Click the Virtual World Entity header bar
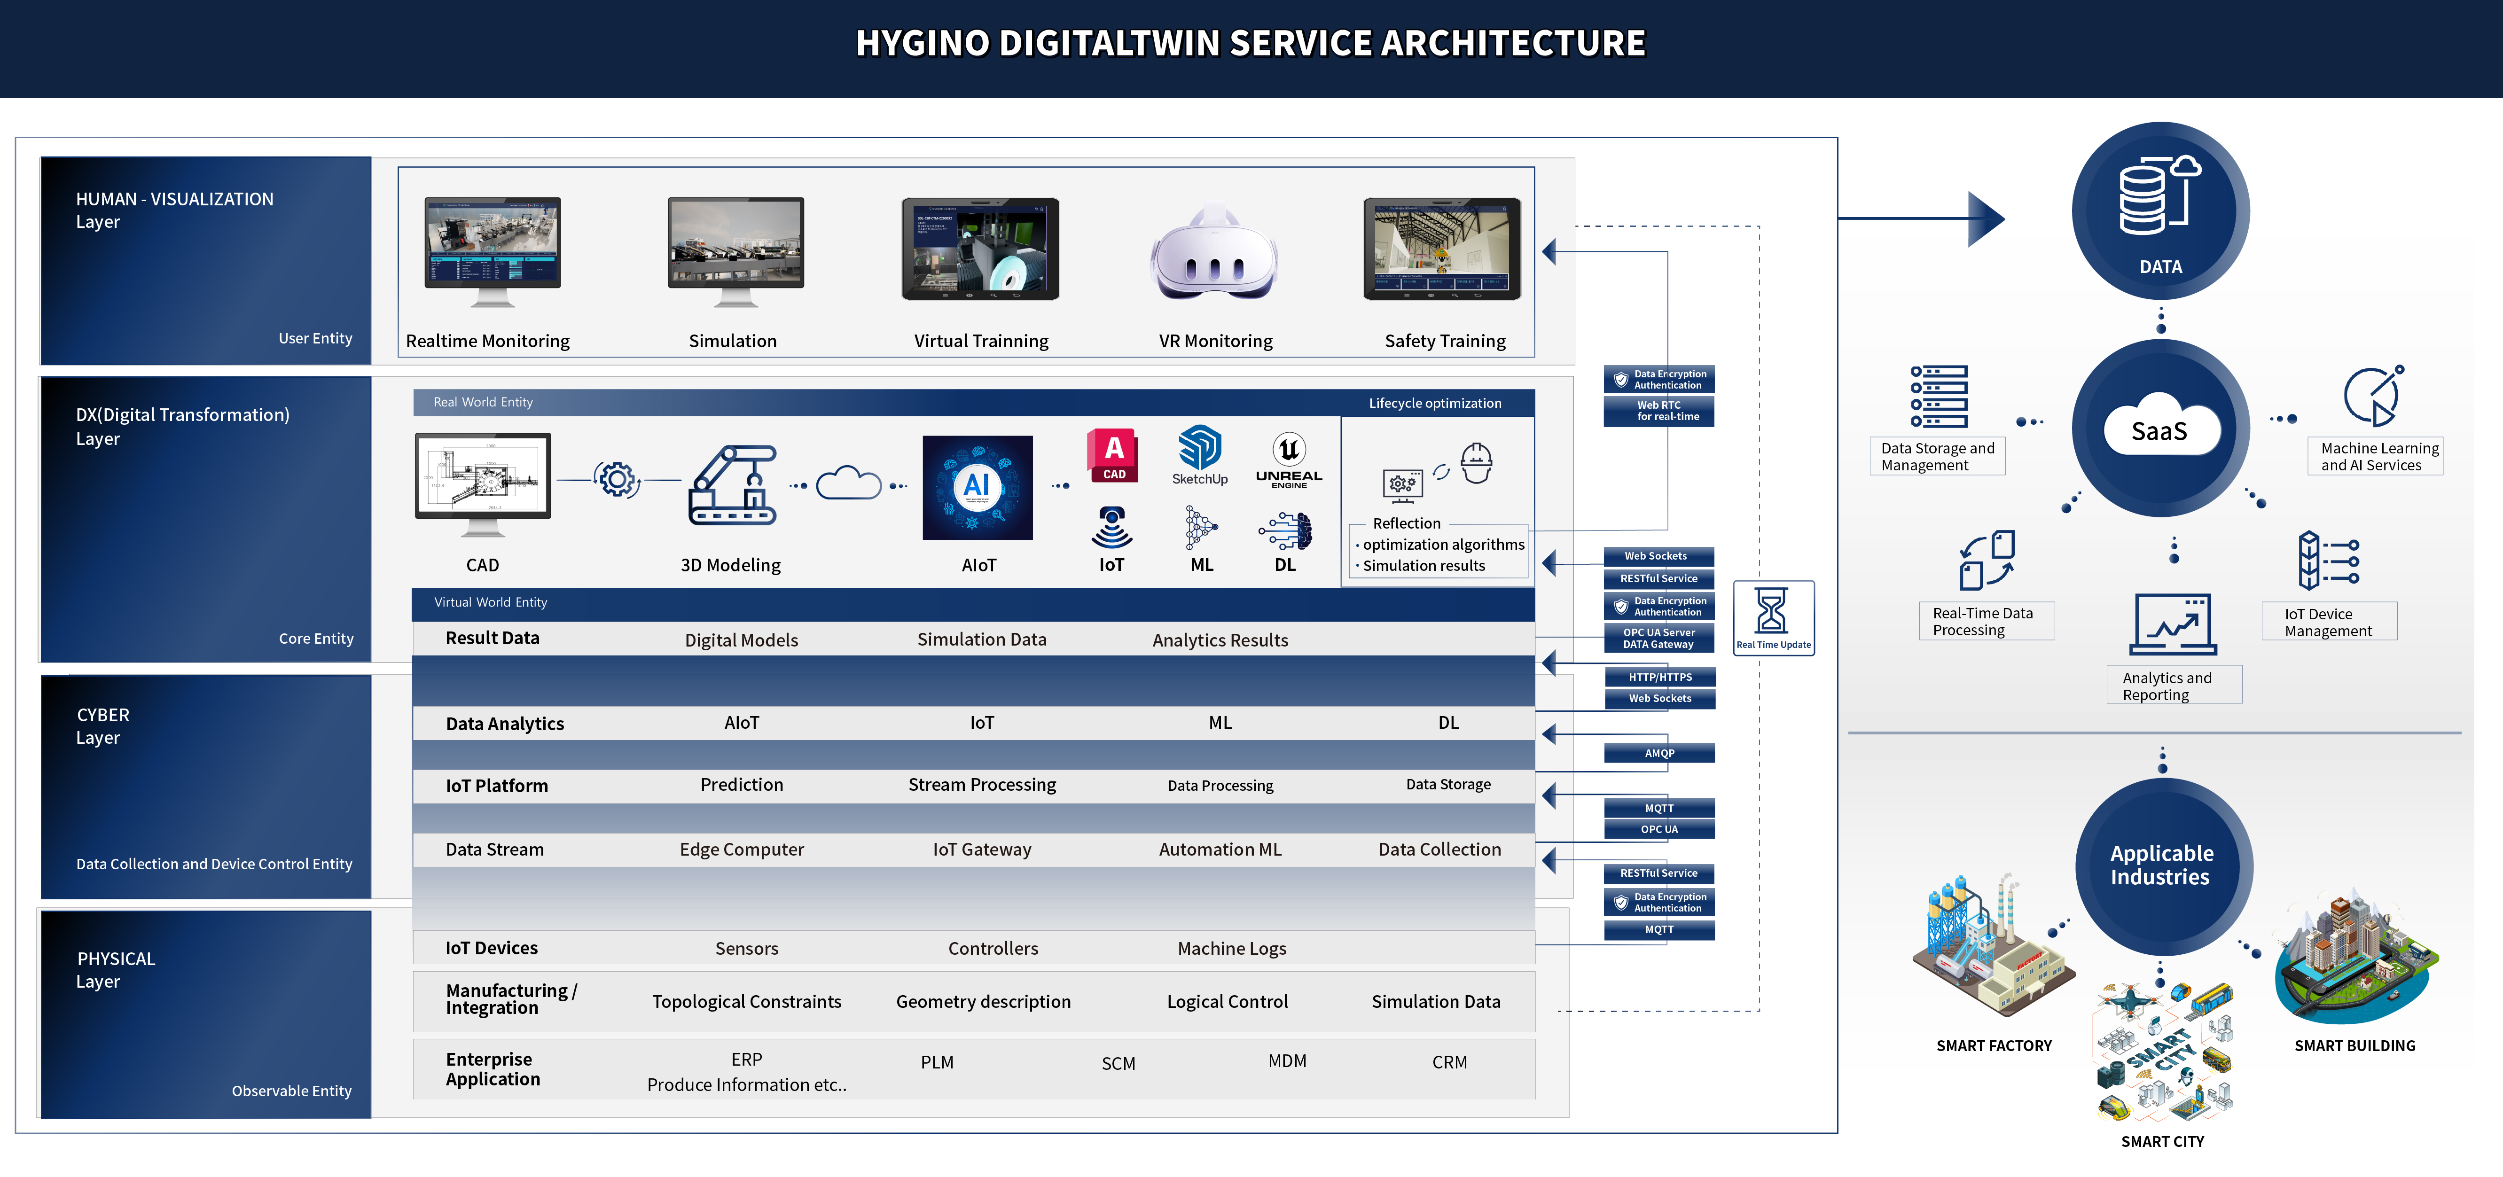This screenshot has width=2503, height=1177. (973, 603)
